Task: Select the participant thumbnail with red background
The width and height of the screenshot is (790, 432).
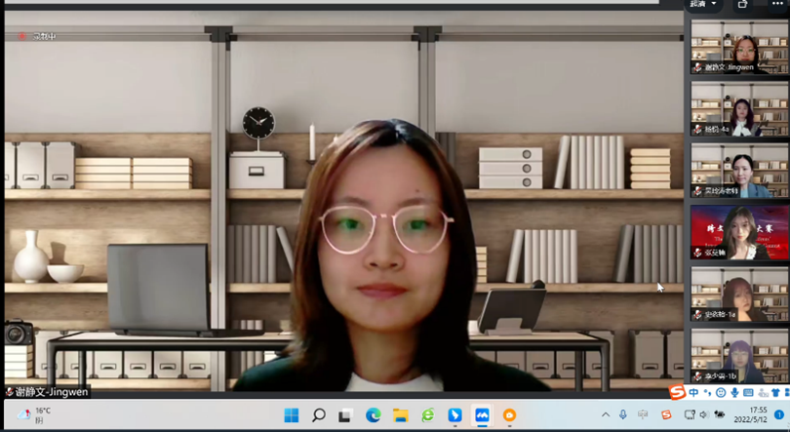Action: [x=739, y=233]
